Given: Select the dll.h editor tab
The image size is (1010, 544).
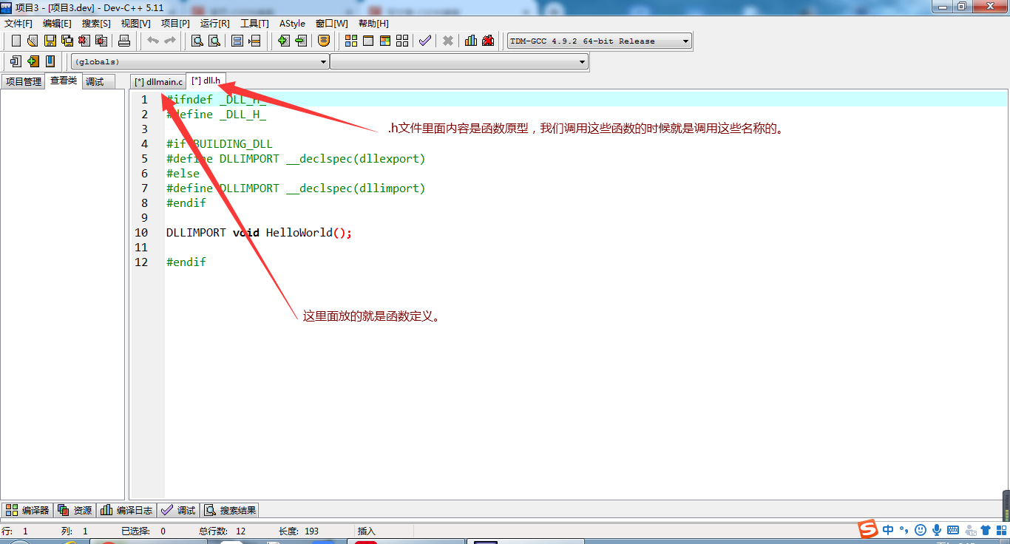Looking at the screenshot, I should tap(206, 81).
